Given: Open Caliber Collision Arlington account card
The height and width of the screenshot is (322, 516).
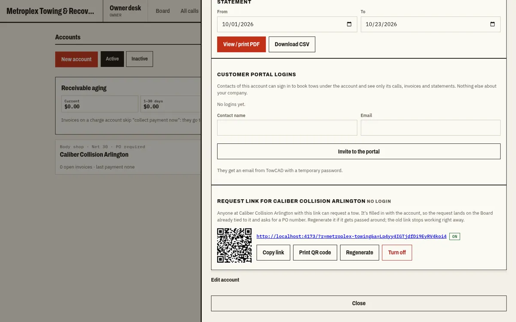Looking at the screenshot, I should point(128,157).
